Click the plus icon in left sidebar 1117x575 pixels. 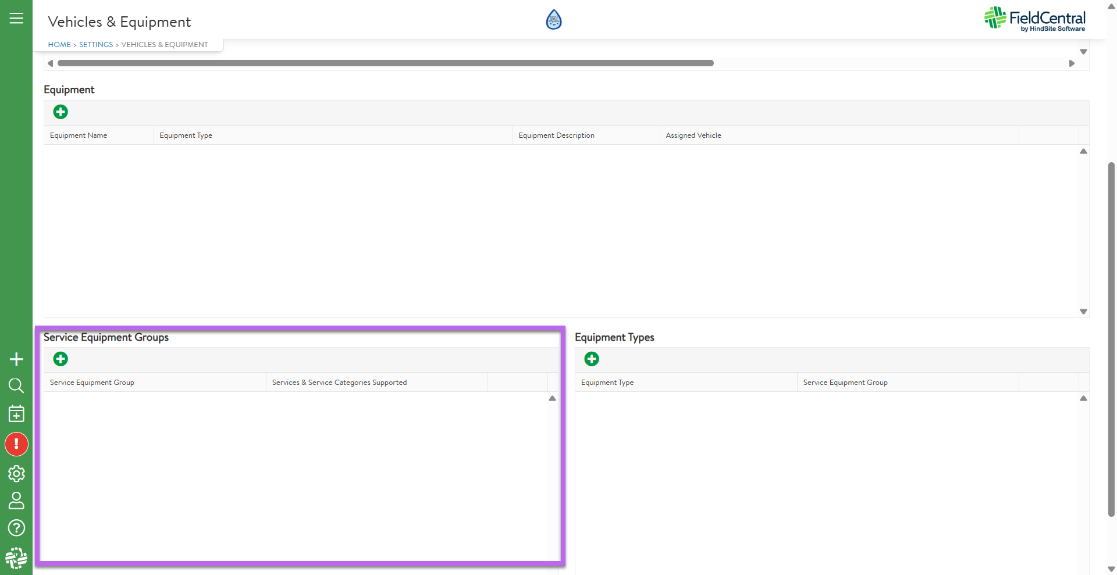click(16, 359)
